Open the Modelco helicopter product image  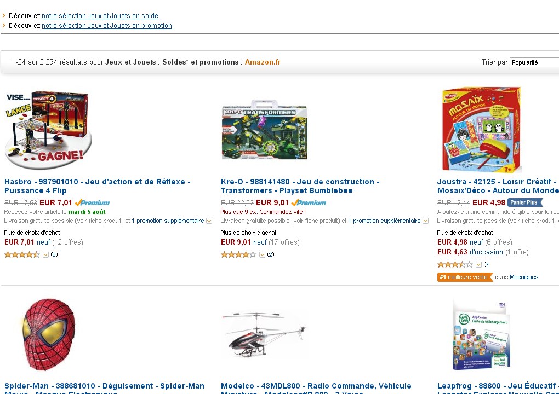click(x=264, y=334)
